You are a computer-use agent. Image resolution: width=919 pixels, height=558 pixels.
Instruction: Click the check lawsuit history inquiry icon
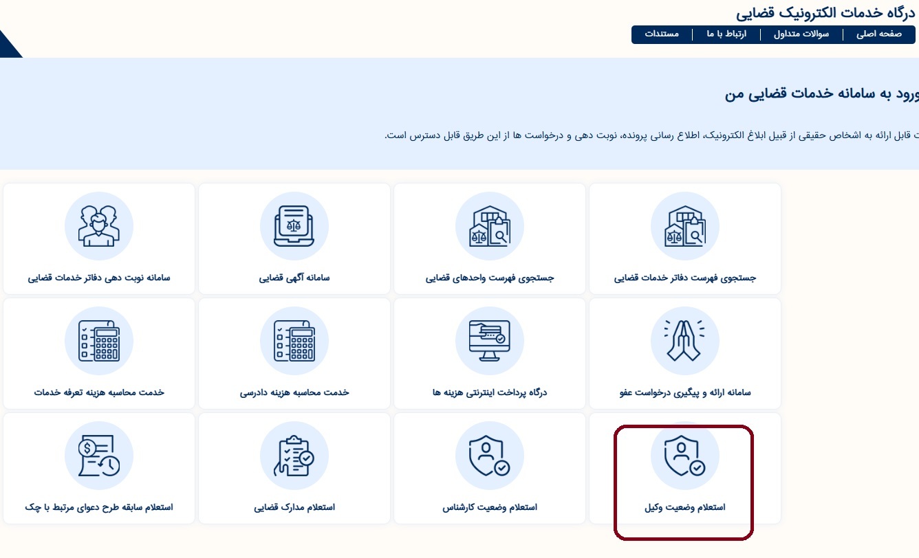[99, 455]
